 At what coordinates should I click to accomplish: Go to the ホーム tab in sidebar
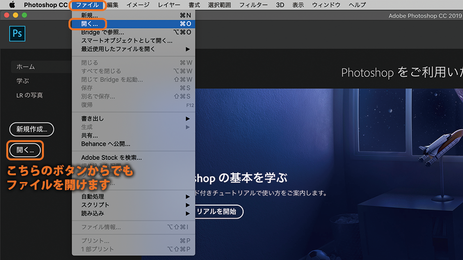click(x=41, y=67)
